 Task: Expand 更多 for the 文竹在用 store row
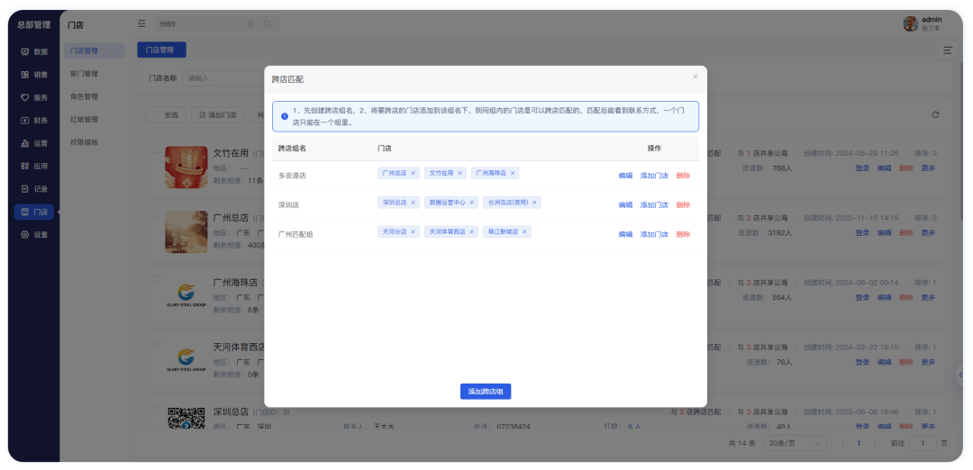pos(928,168)
